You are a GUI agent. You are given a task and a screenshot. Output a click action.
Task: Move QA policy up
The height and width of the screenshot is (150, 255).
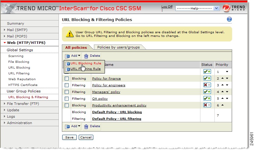[x=222, y=98]
